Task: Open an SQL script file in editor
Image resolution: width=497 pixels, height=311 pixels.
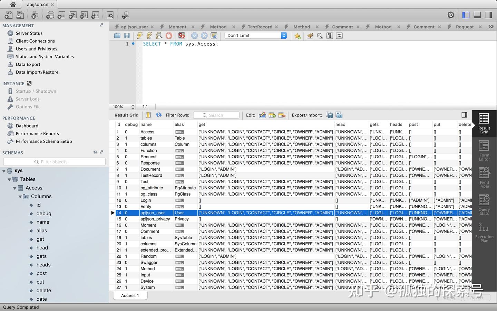Action: coord(117,36)
